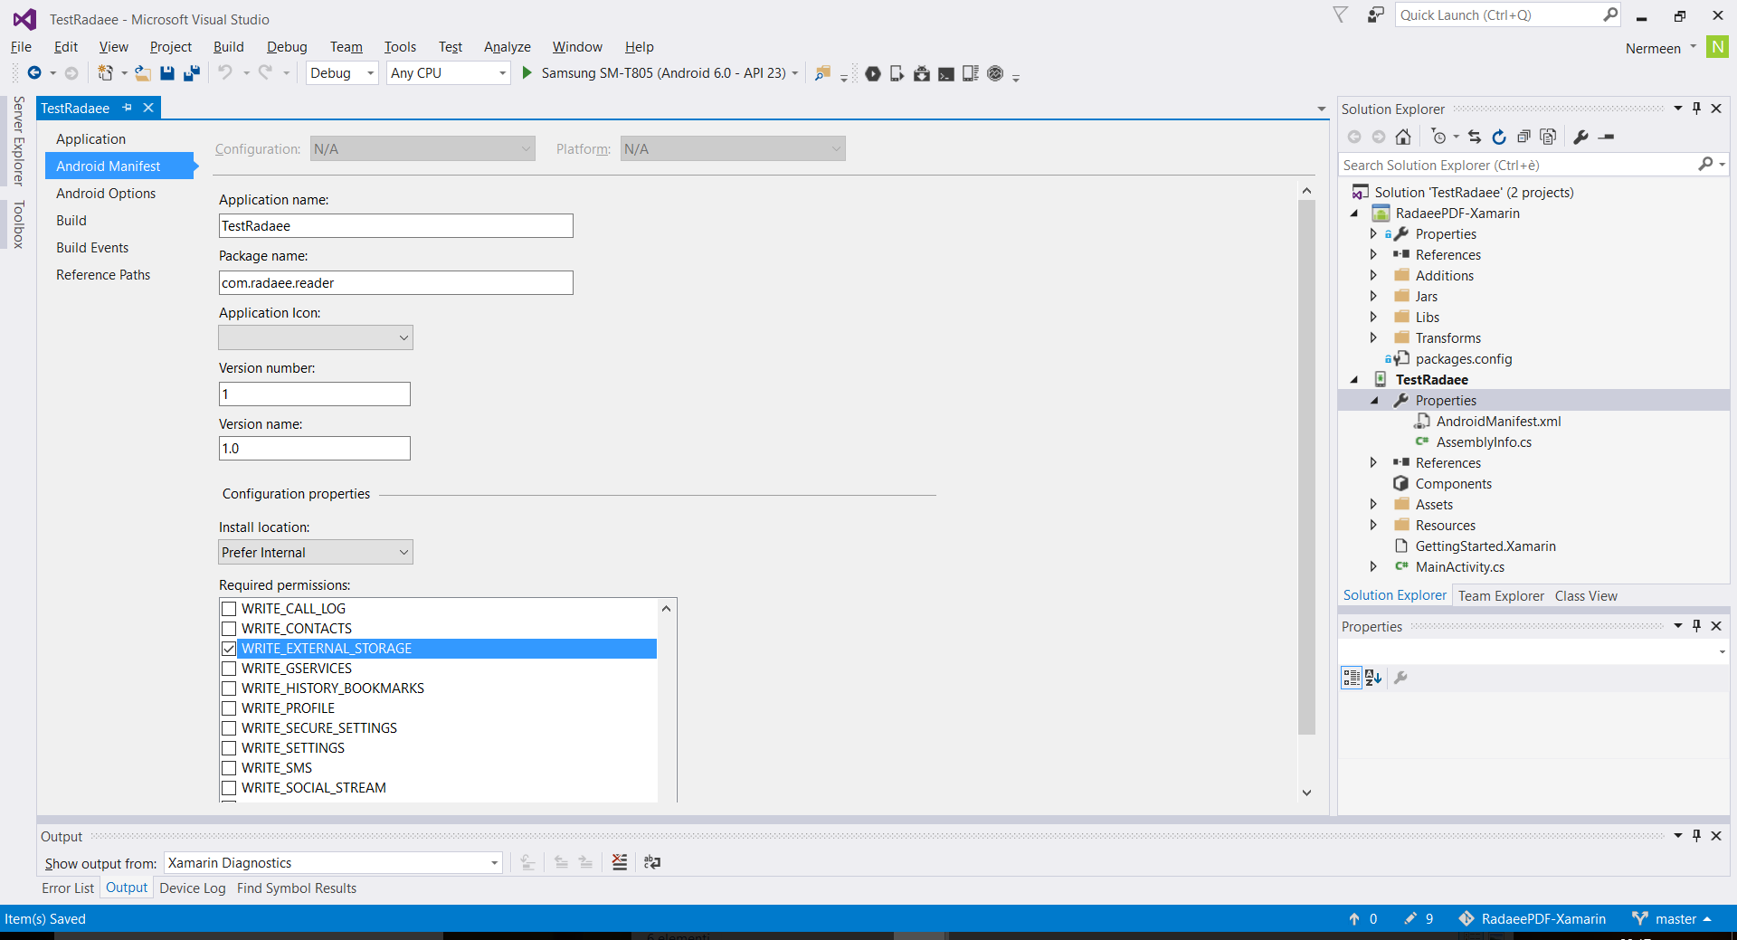Click the Save All toolbar icon
The image size is (1737, 940).
click(x=192, y=73)
